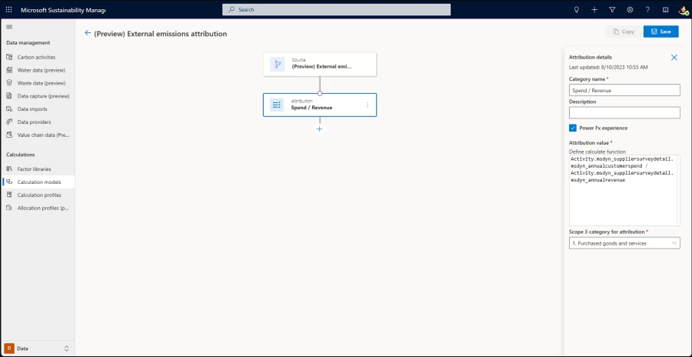Screen dimensions: 692x357
Task: Navigate to Data imports
Action: 32,109
